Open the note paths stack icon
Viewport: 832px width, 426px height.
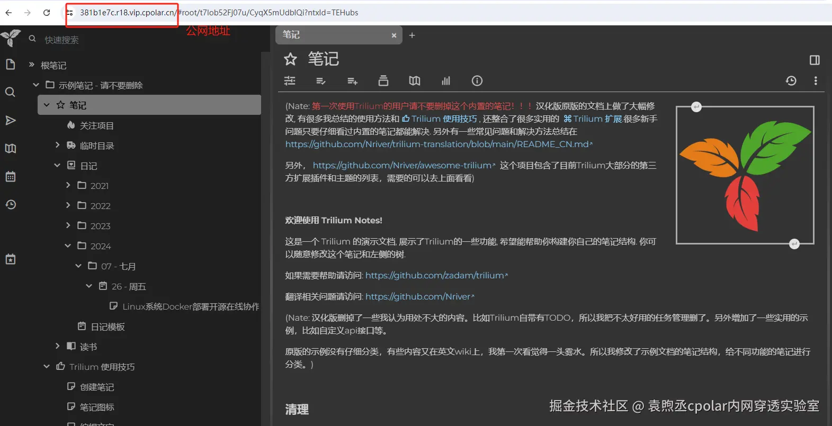383,80
